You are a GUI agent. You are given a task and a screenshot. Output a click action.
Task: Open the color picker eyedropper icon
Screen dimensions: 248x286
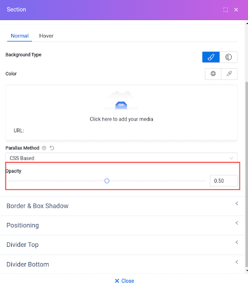tap(230, 74)
